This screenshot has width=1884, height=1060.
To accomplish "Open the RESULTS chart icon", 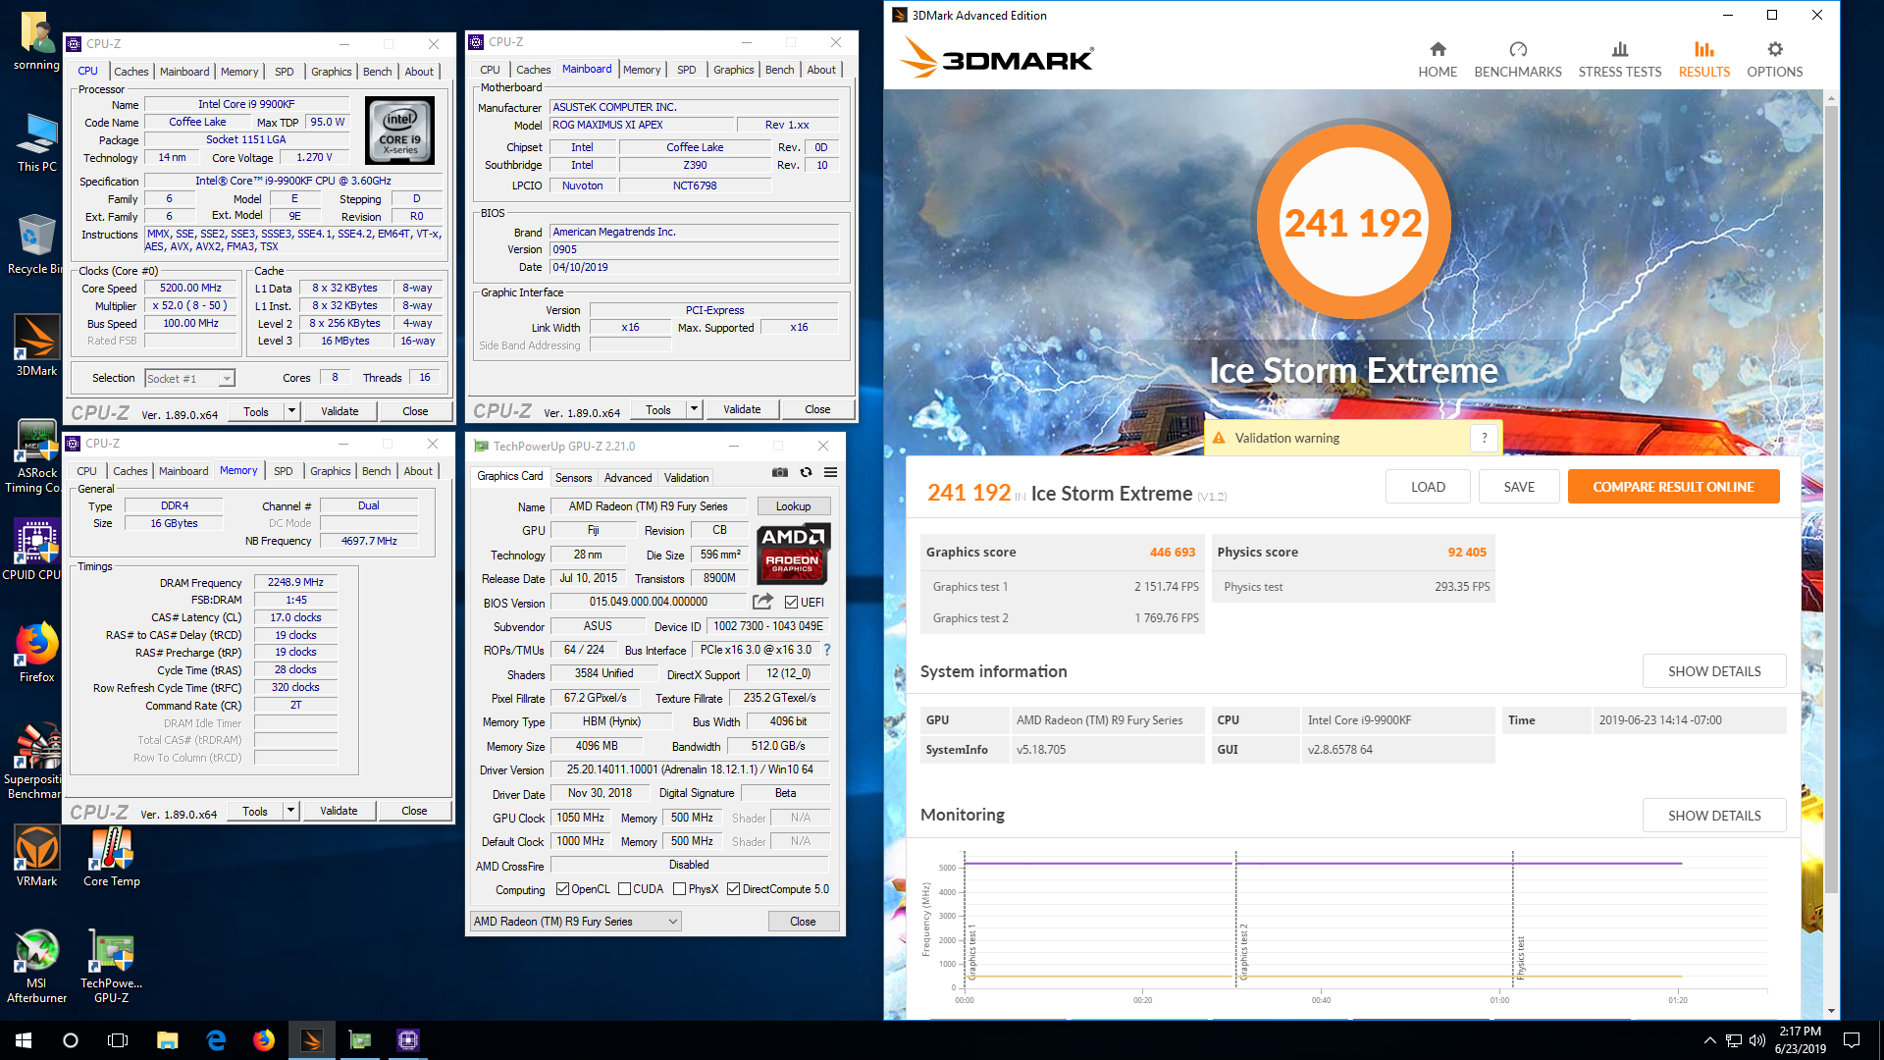I will pyautogui.click(x=1704, y=49).
